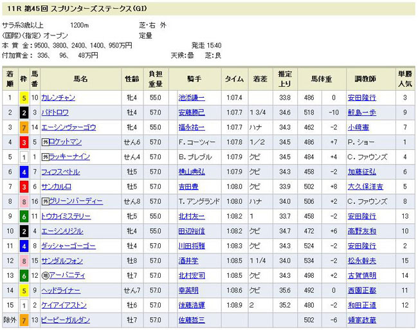This screenshot has height=330, width=418.
Task: Click the 外 icon beside ラッキーナイン
Action: pyautogui.click(x=45, y=157)
